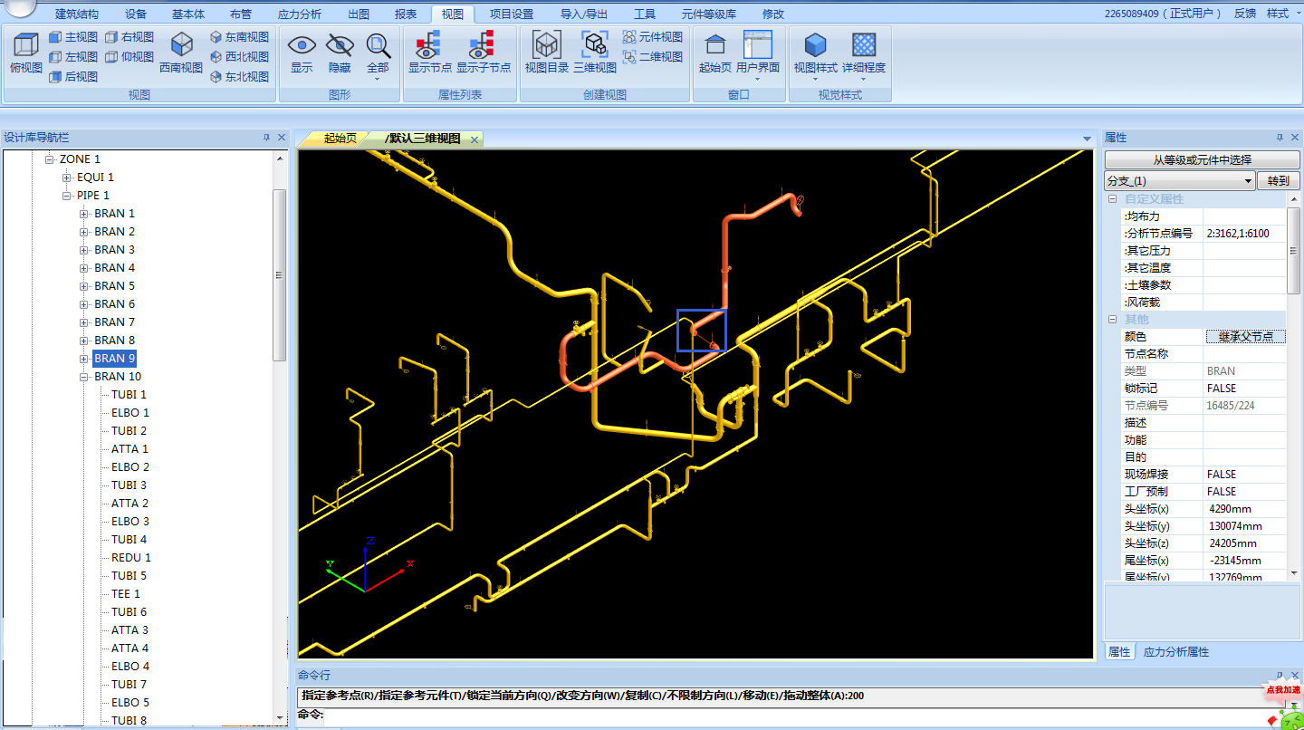Image resolution: width=1304 pixels, height=730 pixels.
Task: Go to 起始页 via home icon
Action: click(714, 45)
